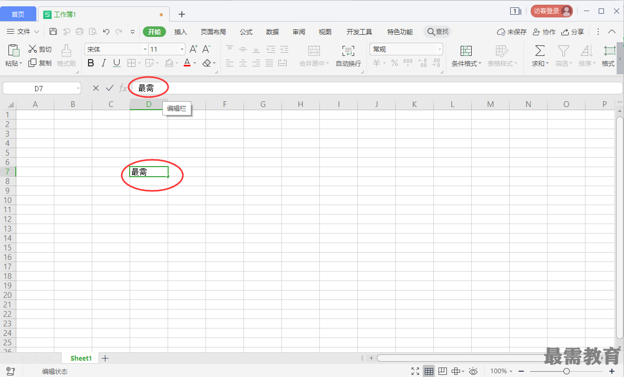The image size is (624, 377).
Task: Expand the Name Box dropdown D7
Action: click(77, 89)
